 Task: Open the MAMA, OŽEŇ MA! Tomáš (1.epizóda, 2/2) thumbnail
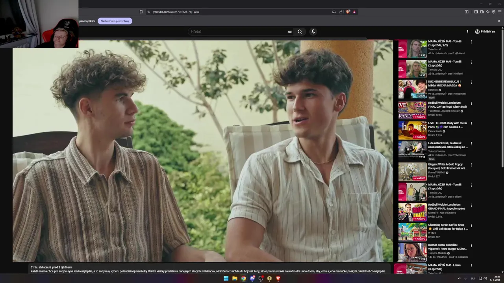(412, 49)
